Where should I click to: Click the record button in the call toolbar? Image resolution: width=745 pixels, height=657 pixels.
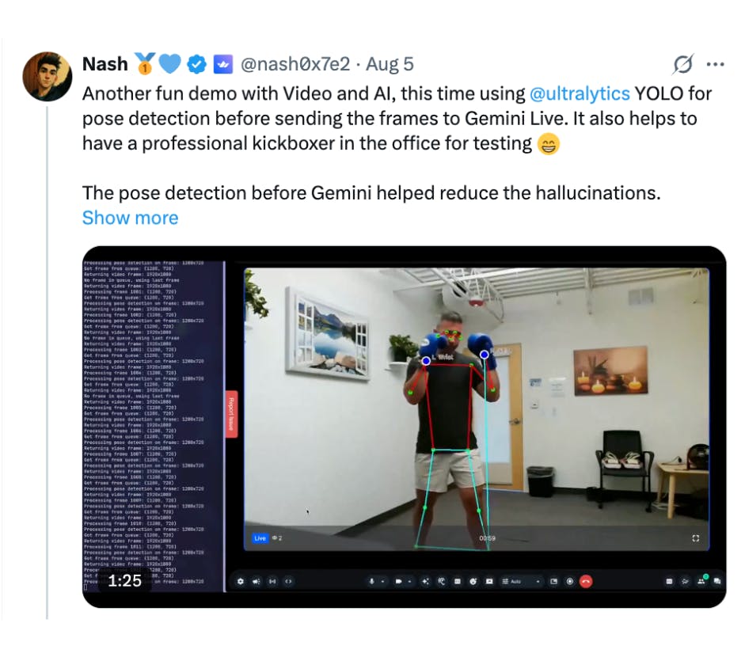(570, 582)
